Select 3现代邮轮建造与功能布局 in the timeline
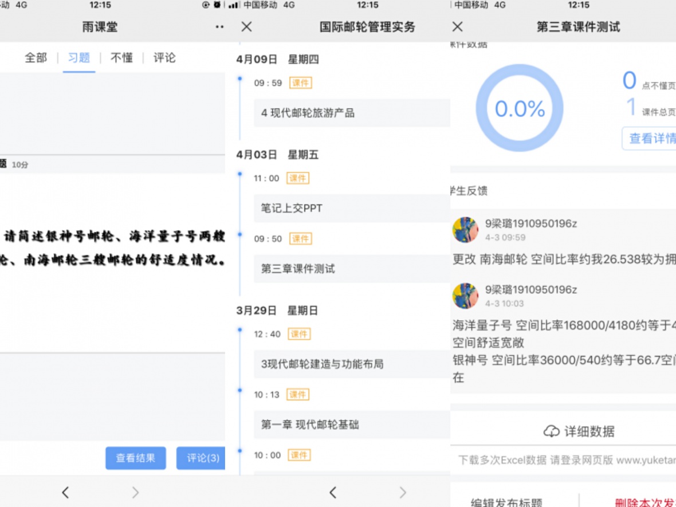Screen dimensions: 676x507 click(x=351, y=364)
